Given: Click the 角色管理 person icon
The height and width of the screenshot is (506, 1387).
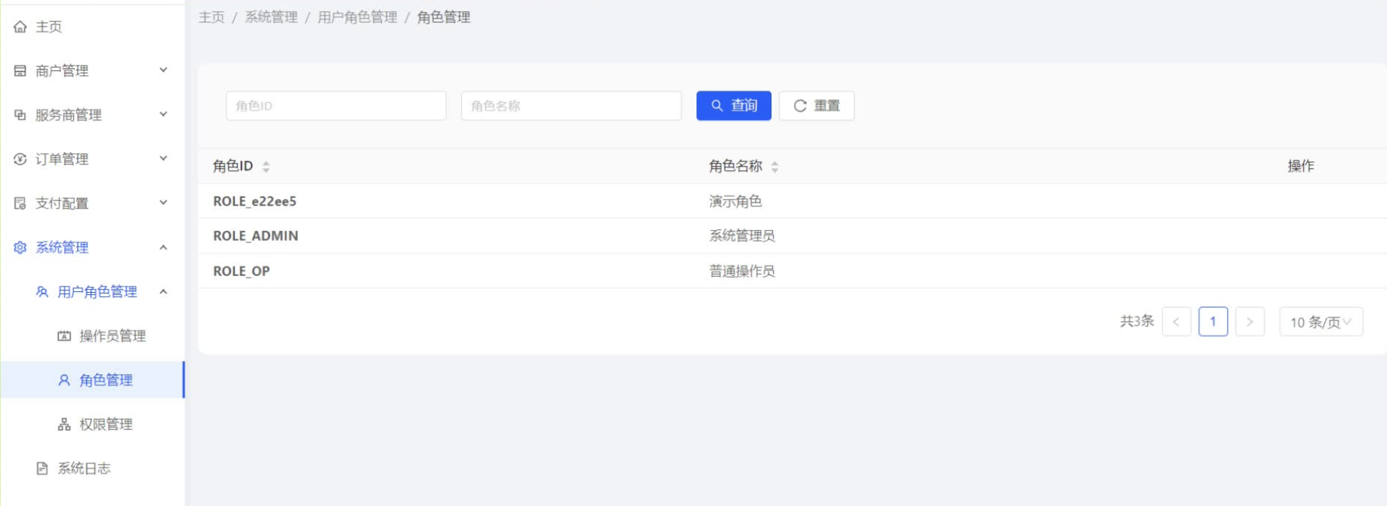Looking at the screenshot, I should click(x=64, y=380).
